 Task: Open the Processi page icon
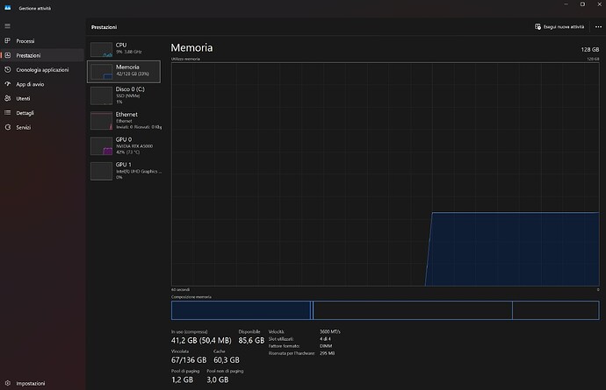pos(7,41)
